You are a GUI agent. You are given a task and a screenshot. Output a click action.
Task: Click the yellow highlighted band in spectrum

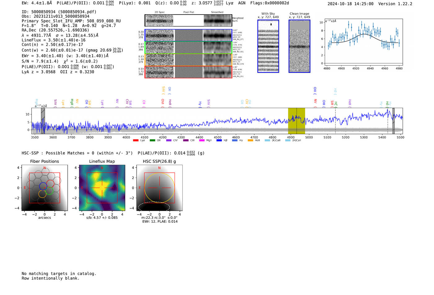(x=297, y=121)
